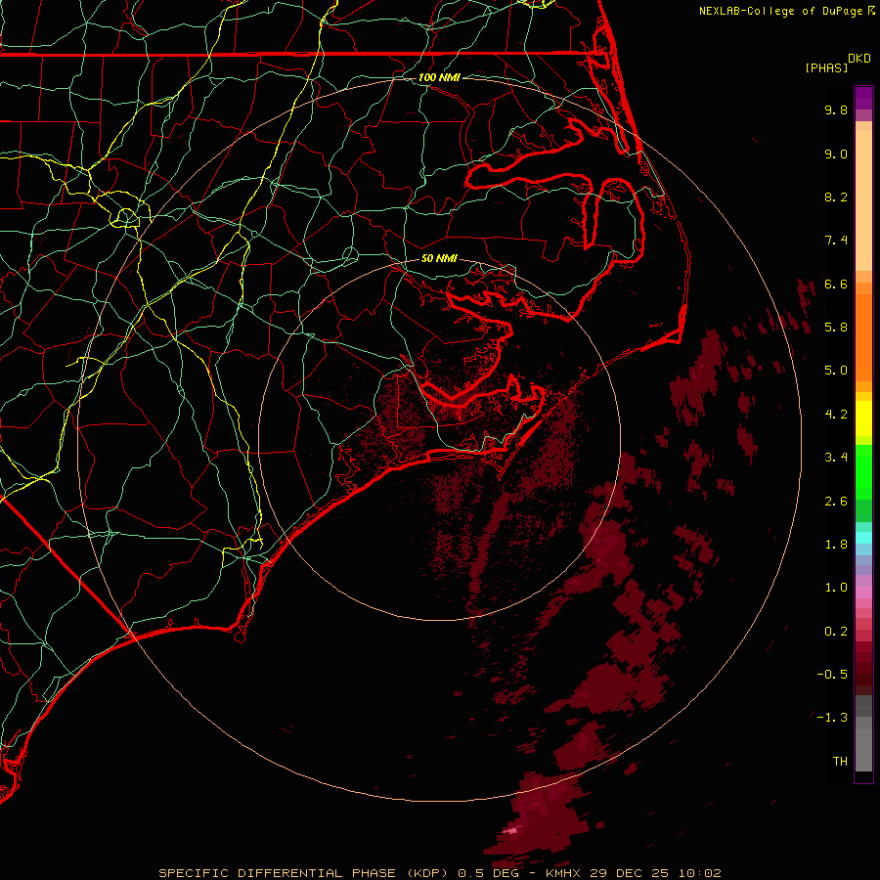Click the SPECIFIC DIFFERENTIAL PHASE title text
The height and width of the screenshot is (880, 880).
278,873
